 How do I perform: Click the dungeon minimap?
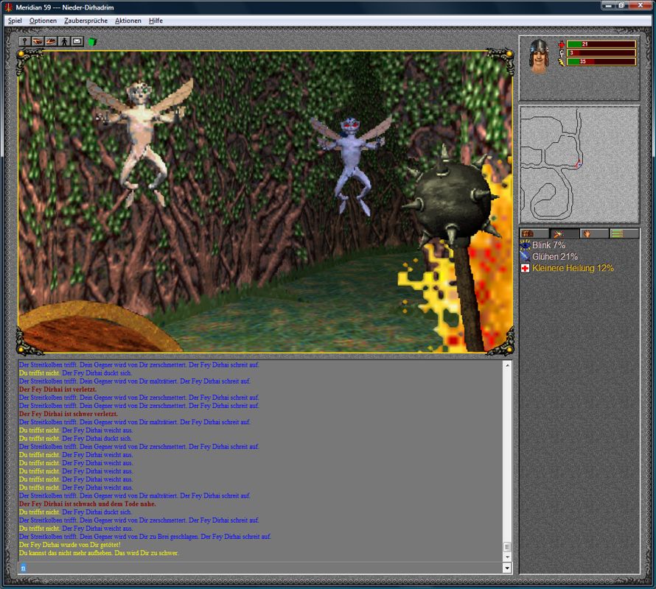(579, 164)
